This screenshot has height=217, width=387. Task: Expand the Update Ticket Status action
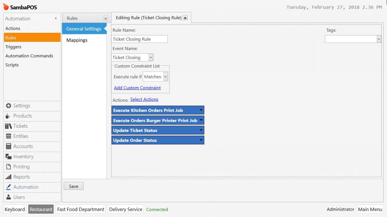(x=201, y=130)
